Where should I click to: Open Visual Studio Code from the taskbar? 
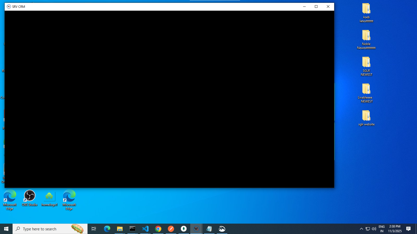pyautogui.click(x=145, y=229)
